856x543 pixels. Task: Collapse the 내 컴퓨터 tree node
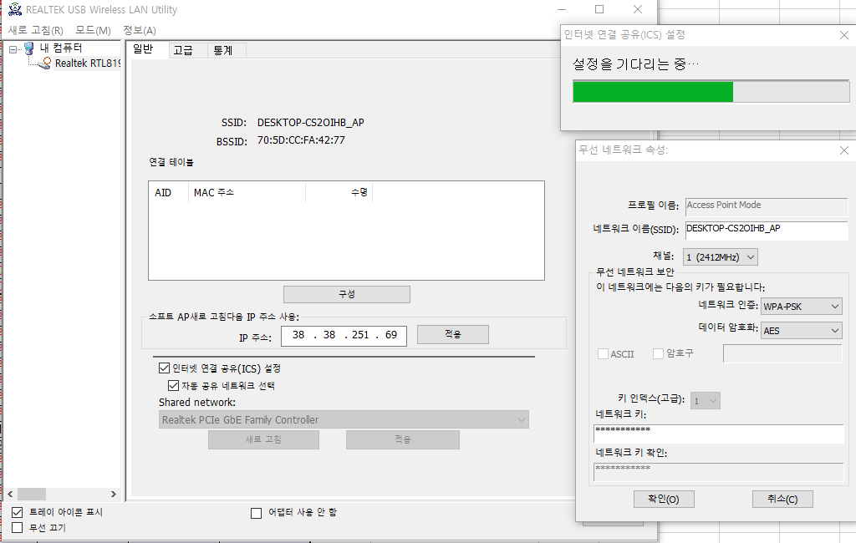click(x=13, y=49)
